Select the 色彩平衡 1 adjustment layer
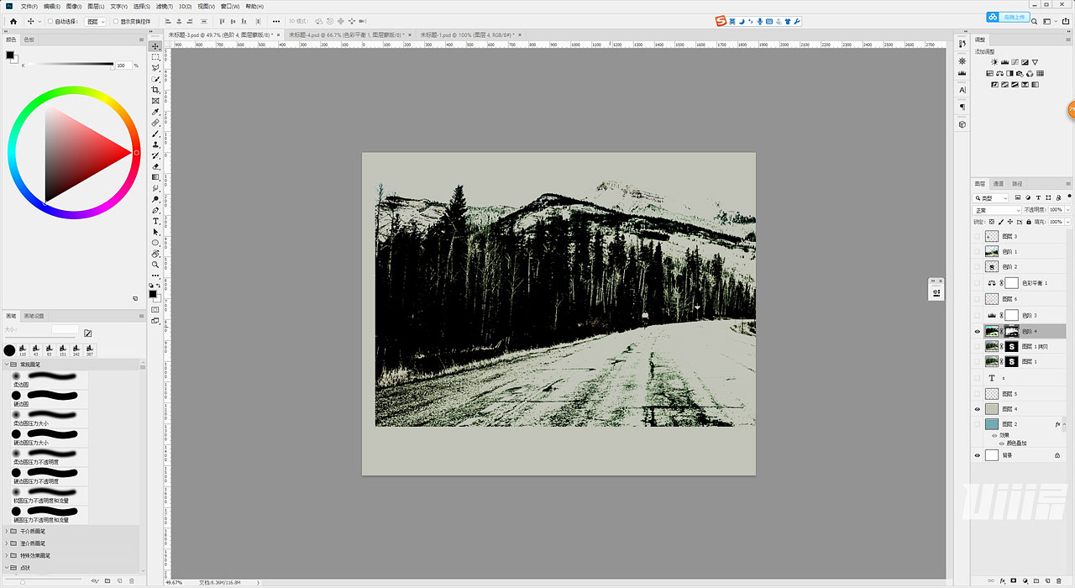 tap(1034, 283)
